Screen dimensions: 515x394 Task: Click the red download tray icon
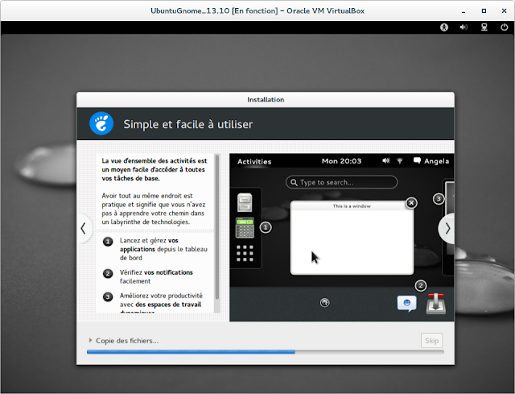click(436, 304)
